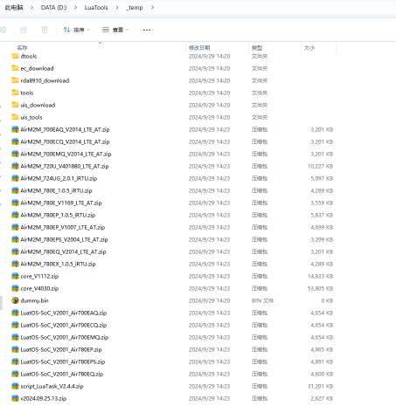Click the share icon in toolbar

[x=24, y=30]
